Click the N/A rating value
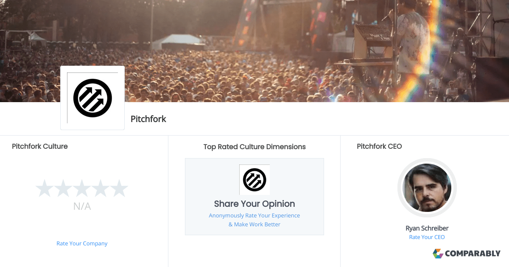Screen dimensions: 509x267 (x=82, y=206)
